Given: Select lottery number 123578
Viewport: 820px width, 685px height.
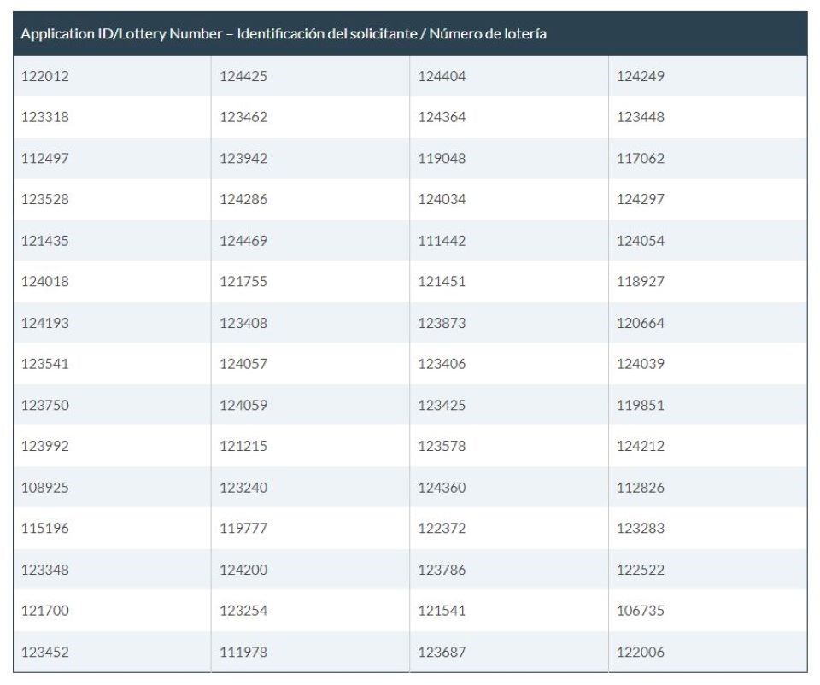Looking at the screenshot, I should pos(442,446).
